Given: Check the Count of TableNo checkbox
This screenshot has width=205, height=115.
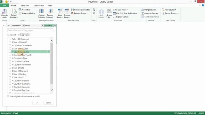Looking at the screenshot, I should (10, 52).
